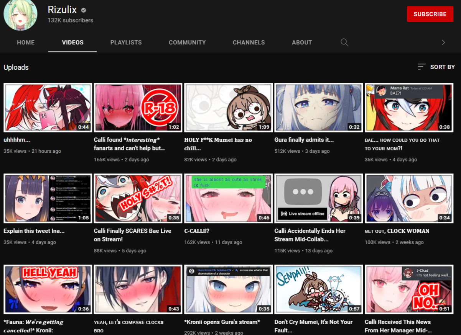Viewport: 461px width, 335px height.
Task: Click 'Calli Finally SCARES Bae Live' title
Action: pyautogui.click(x=133, y=235)
